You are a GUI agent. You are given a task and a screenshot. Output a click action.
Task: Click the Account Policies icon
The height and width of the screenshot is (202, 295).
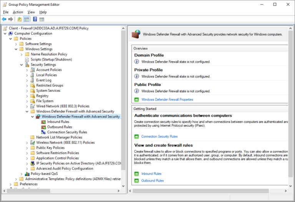[33, 70]
